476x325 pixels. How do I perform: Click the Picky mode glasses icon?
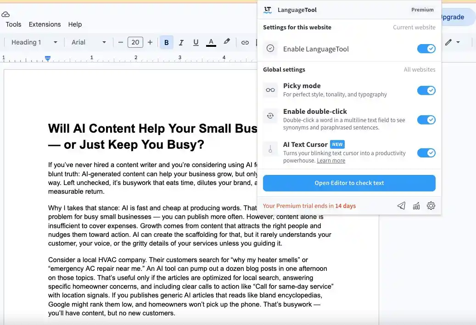270,90
